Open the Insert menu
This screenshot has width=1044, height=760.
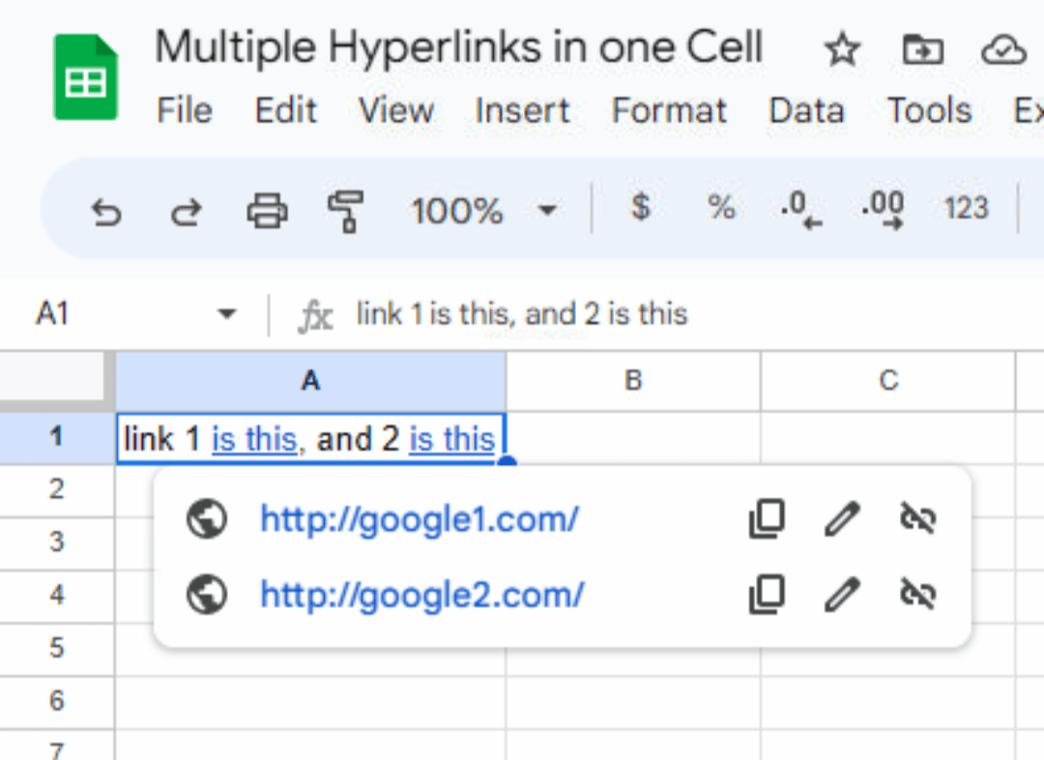coord(522,110)
